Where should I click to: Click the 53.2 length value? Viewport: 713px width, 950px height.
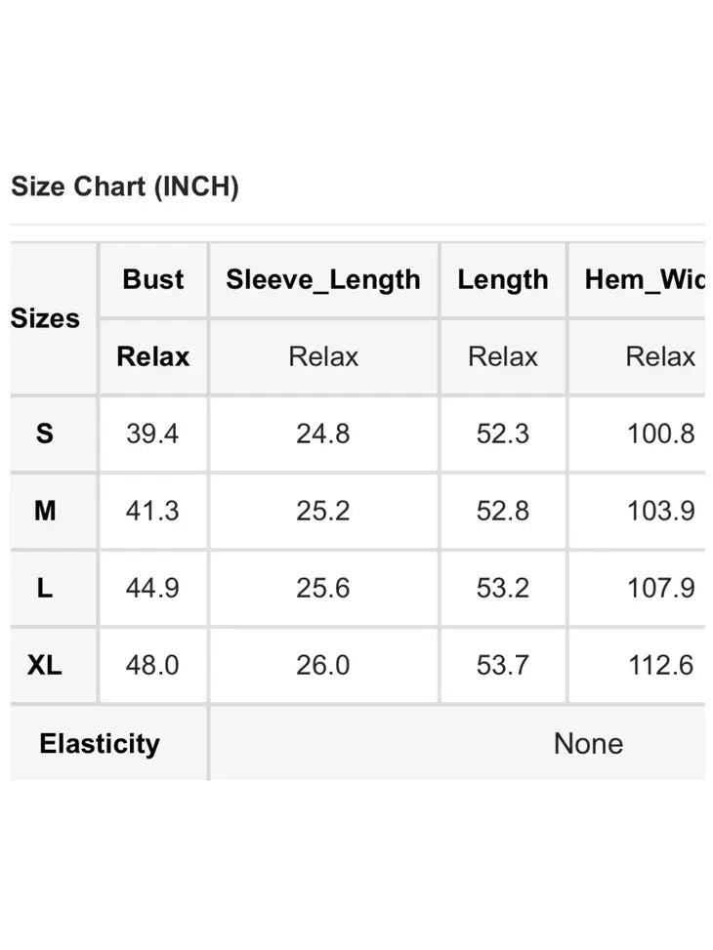502,588
